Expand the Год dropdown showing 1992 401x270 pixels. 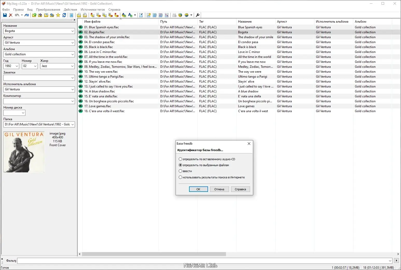pos(17,66)
